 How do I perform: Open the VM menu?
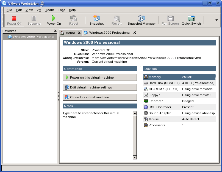coord(39,10)
